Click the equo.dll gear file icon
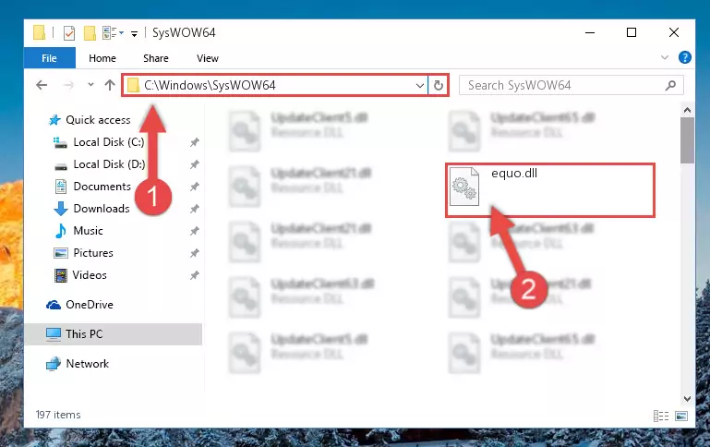The image size is (710, 447). coord(464,187)
